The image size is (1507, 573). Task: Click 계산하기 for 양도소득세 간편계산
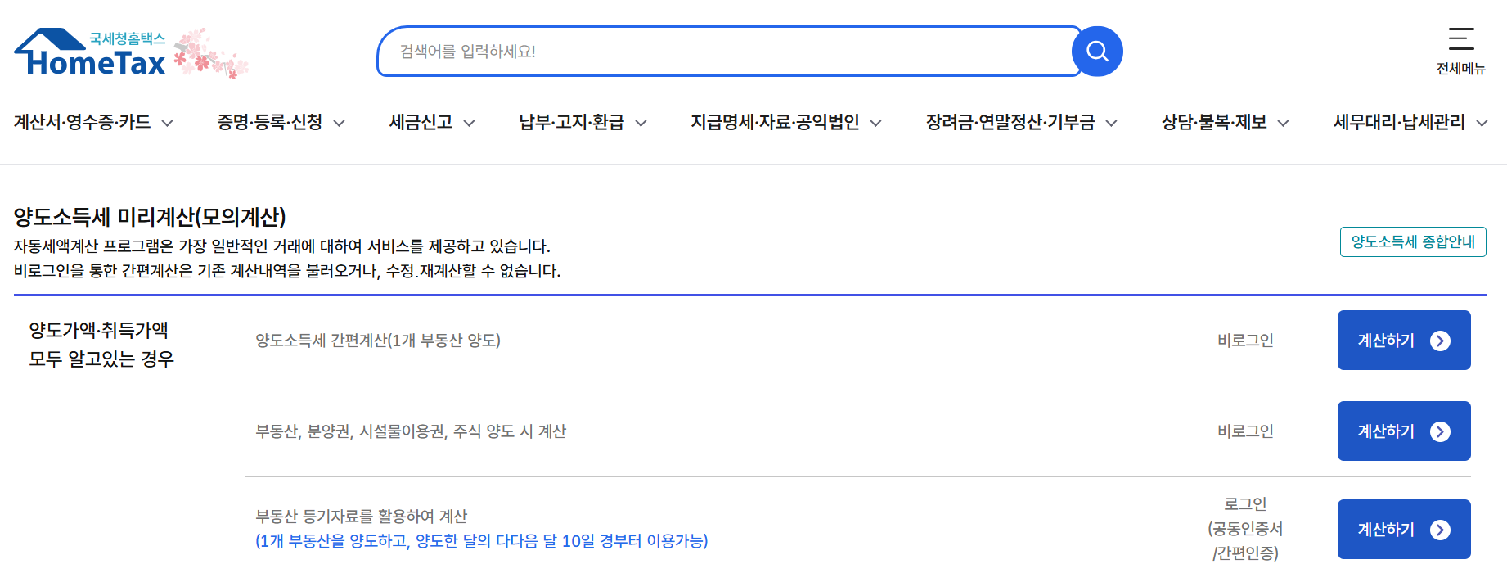coord(1404,340)
